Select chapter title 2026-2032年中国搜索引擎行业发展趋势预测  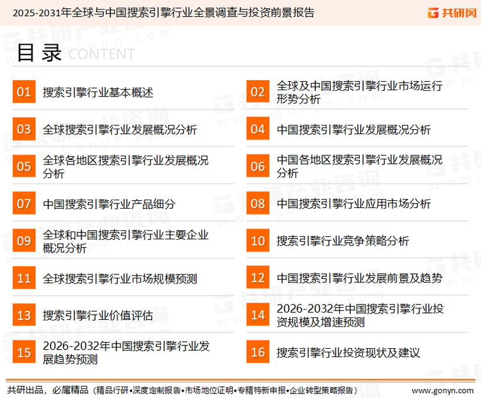[x=126, y=353]
